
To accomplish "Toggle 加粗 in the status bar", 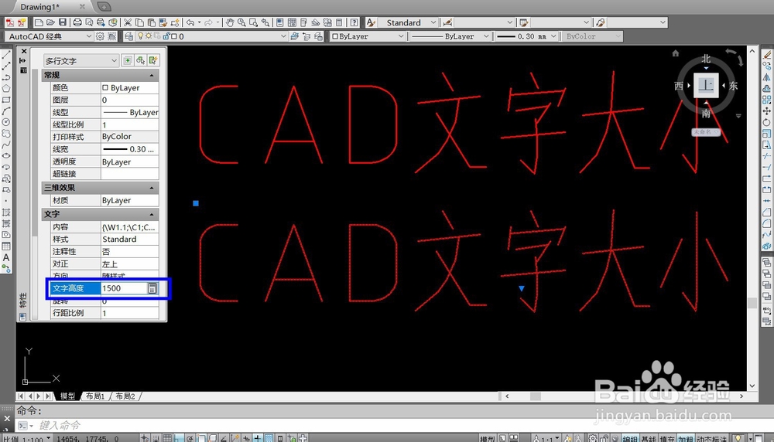I will [685, 438].
